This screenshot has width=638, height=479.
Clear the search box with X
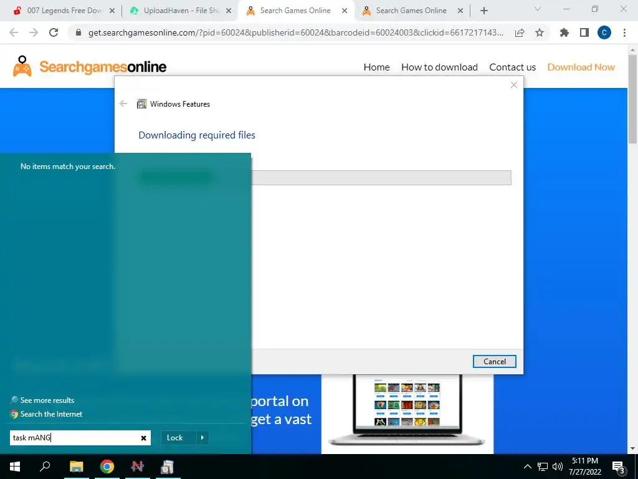(144, 438)
